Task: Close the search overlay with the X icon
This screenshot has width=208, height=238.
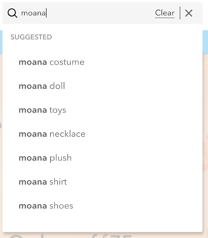Action: [x=188, y=13]
